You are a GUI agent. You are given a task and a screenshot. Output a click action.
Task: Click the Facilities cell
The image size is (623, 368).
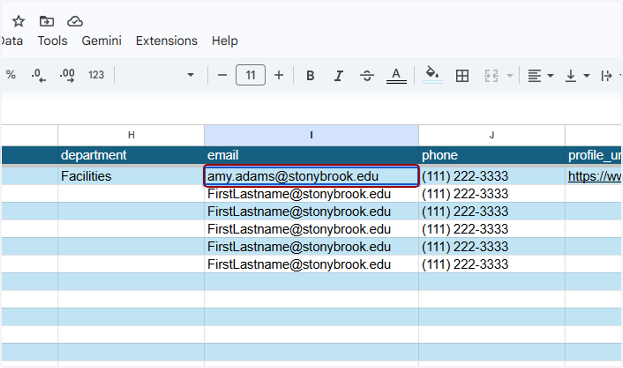pyautogui.click(x=131, y=176)
